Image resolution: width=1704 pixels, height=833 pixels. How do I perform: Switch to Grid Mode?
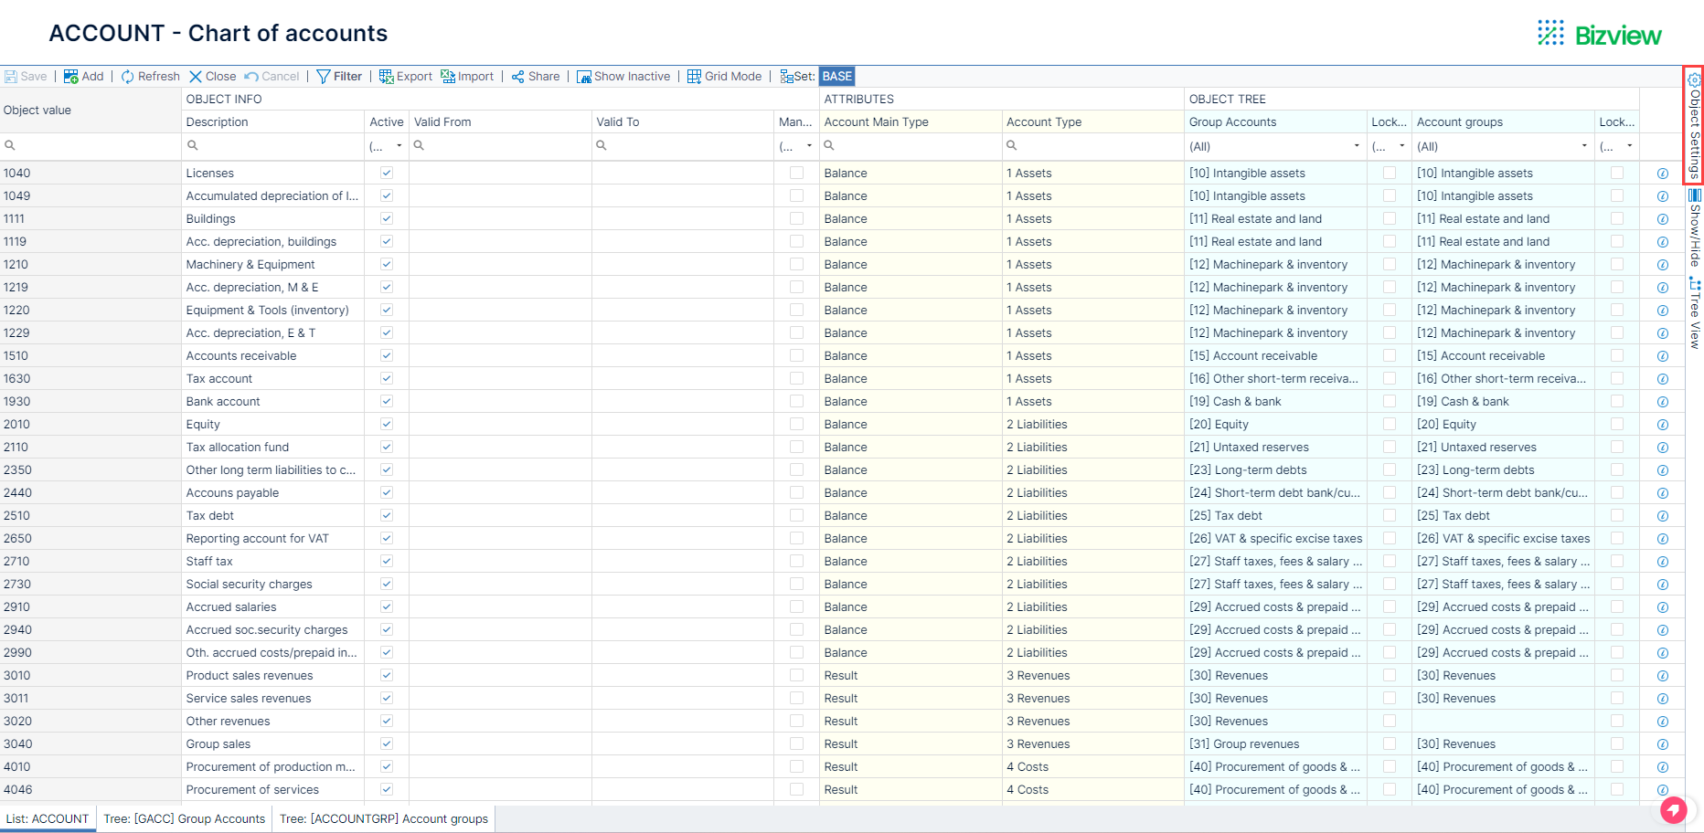coord(725,77)
